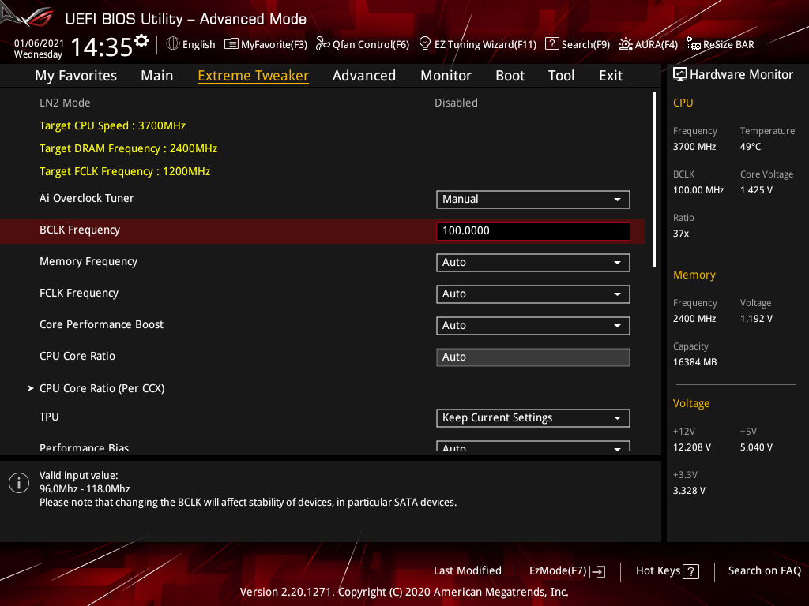809x606 pixels.
Task: Click +3.3V voltage value 3.328 V
Action: (689, 491)
